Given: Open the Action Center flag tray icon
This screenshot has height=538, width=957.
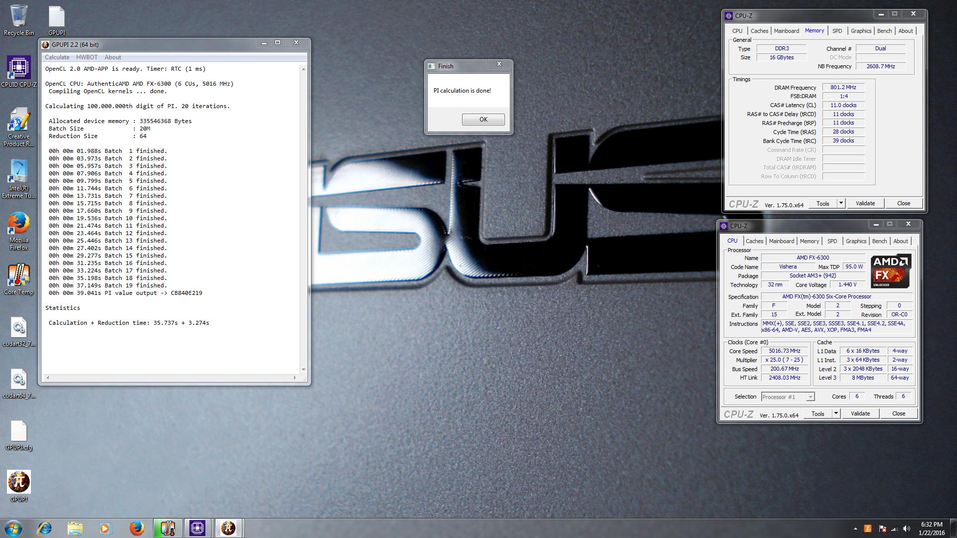Looking at the screenshot, I should [882, 529].
